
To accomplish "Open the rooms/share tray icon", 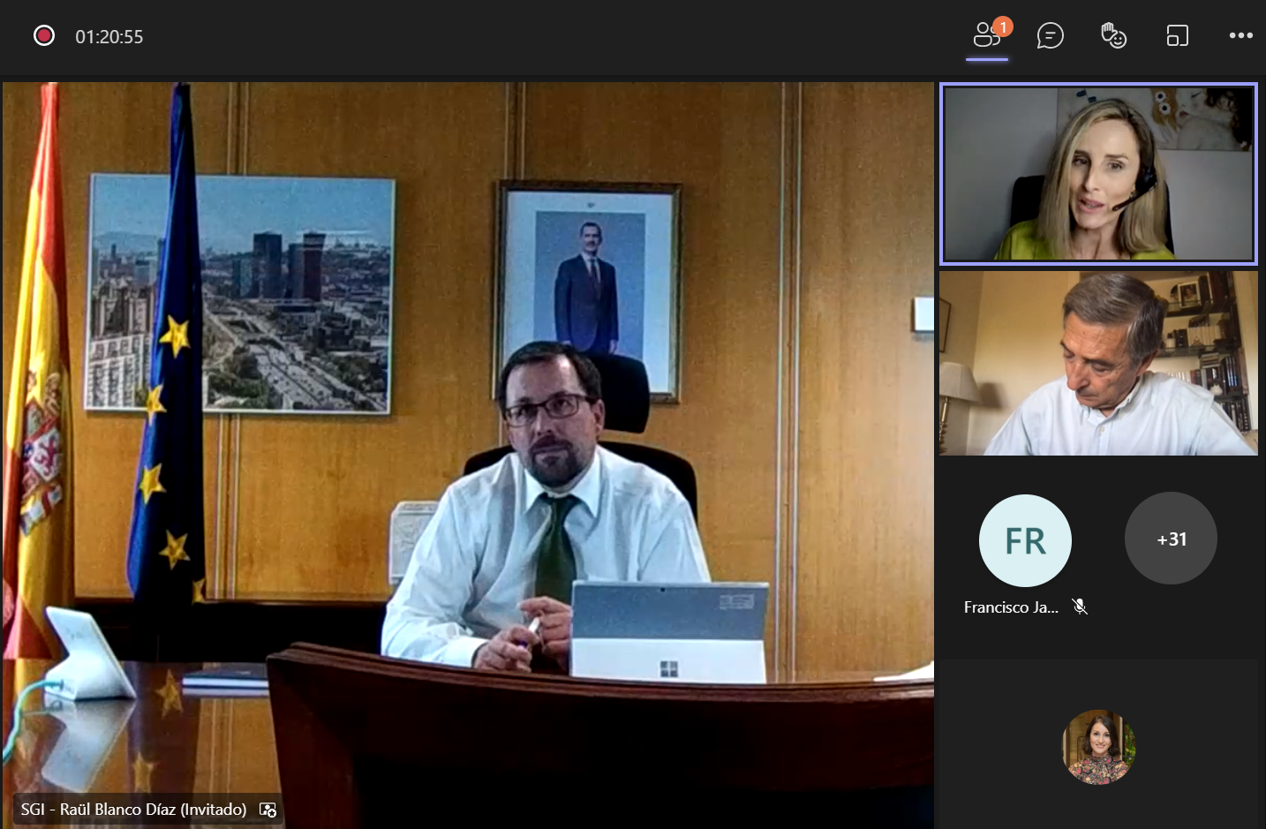I will [x=1177, y=36].
